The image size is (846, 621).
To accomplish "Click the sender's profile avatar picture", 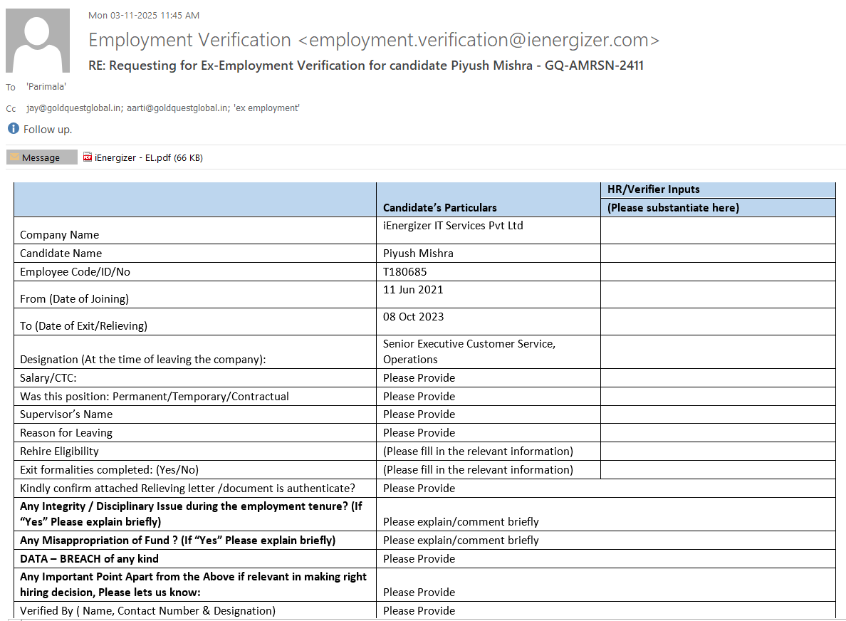I will pos(38,41).
